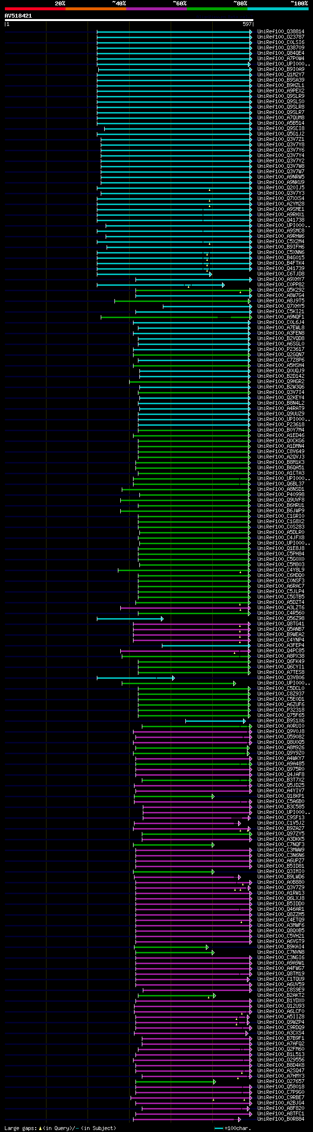The image size is (313, 1132).
Task: Open hit label UniRef100_Q7XHY5
Action: point(281,306)
